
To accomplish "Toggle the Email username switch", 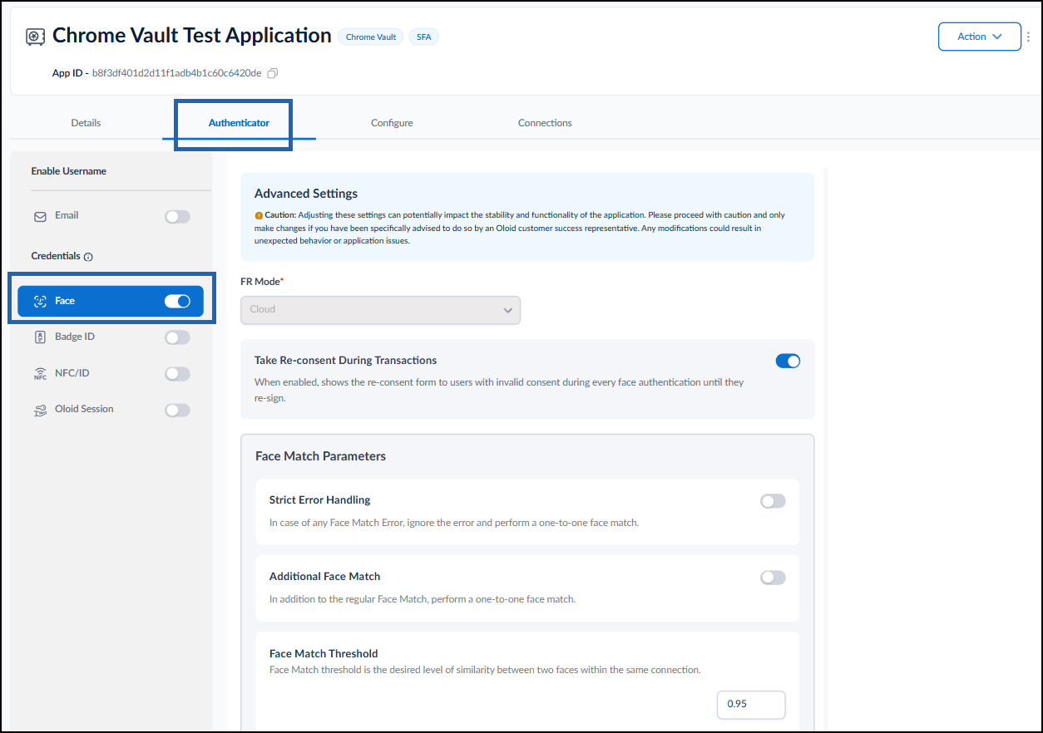I will [177, 217].
